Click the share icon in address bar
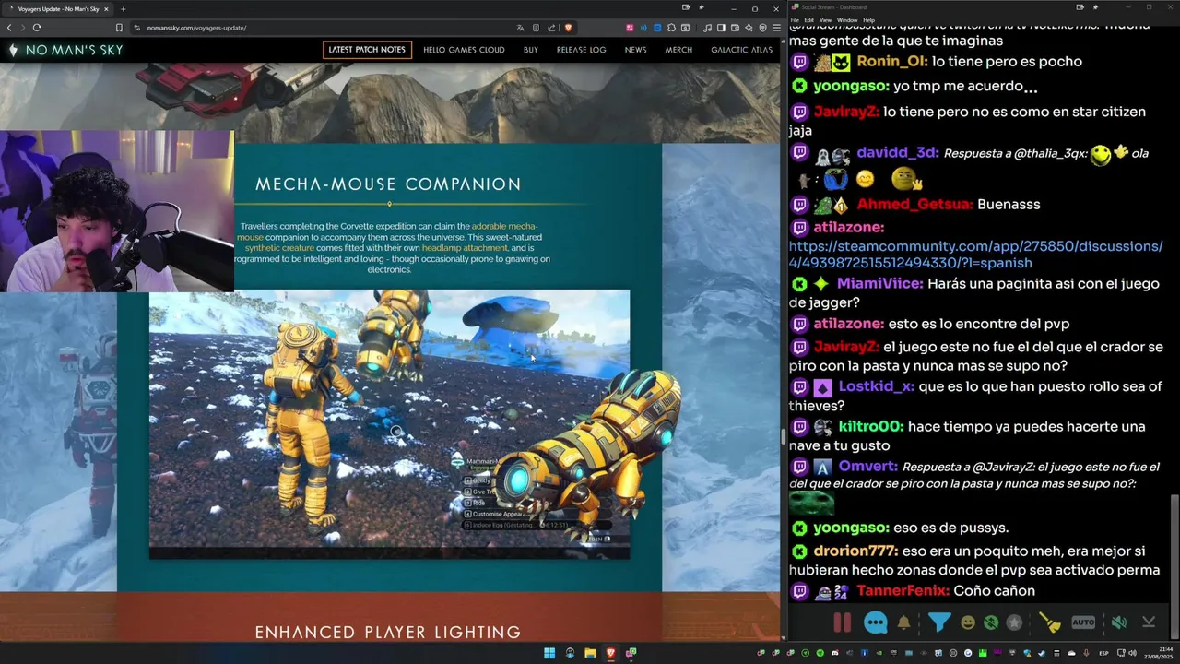 pyautogui.click(x=551, y=28)
